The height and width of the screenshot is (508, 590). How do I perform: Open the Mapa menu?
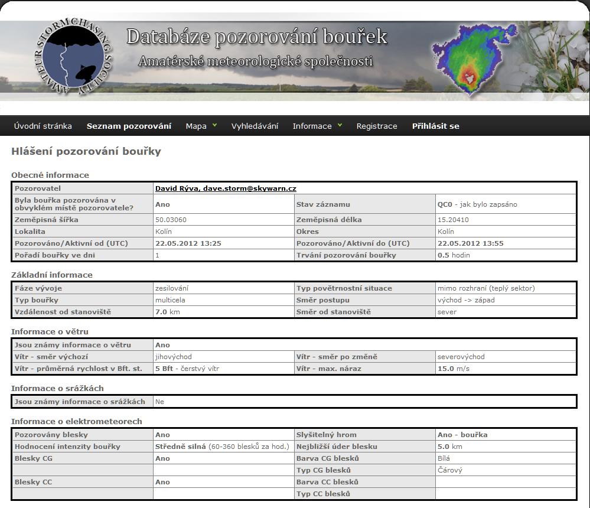(196, 126)
